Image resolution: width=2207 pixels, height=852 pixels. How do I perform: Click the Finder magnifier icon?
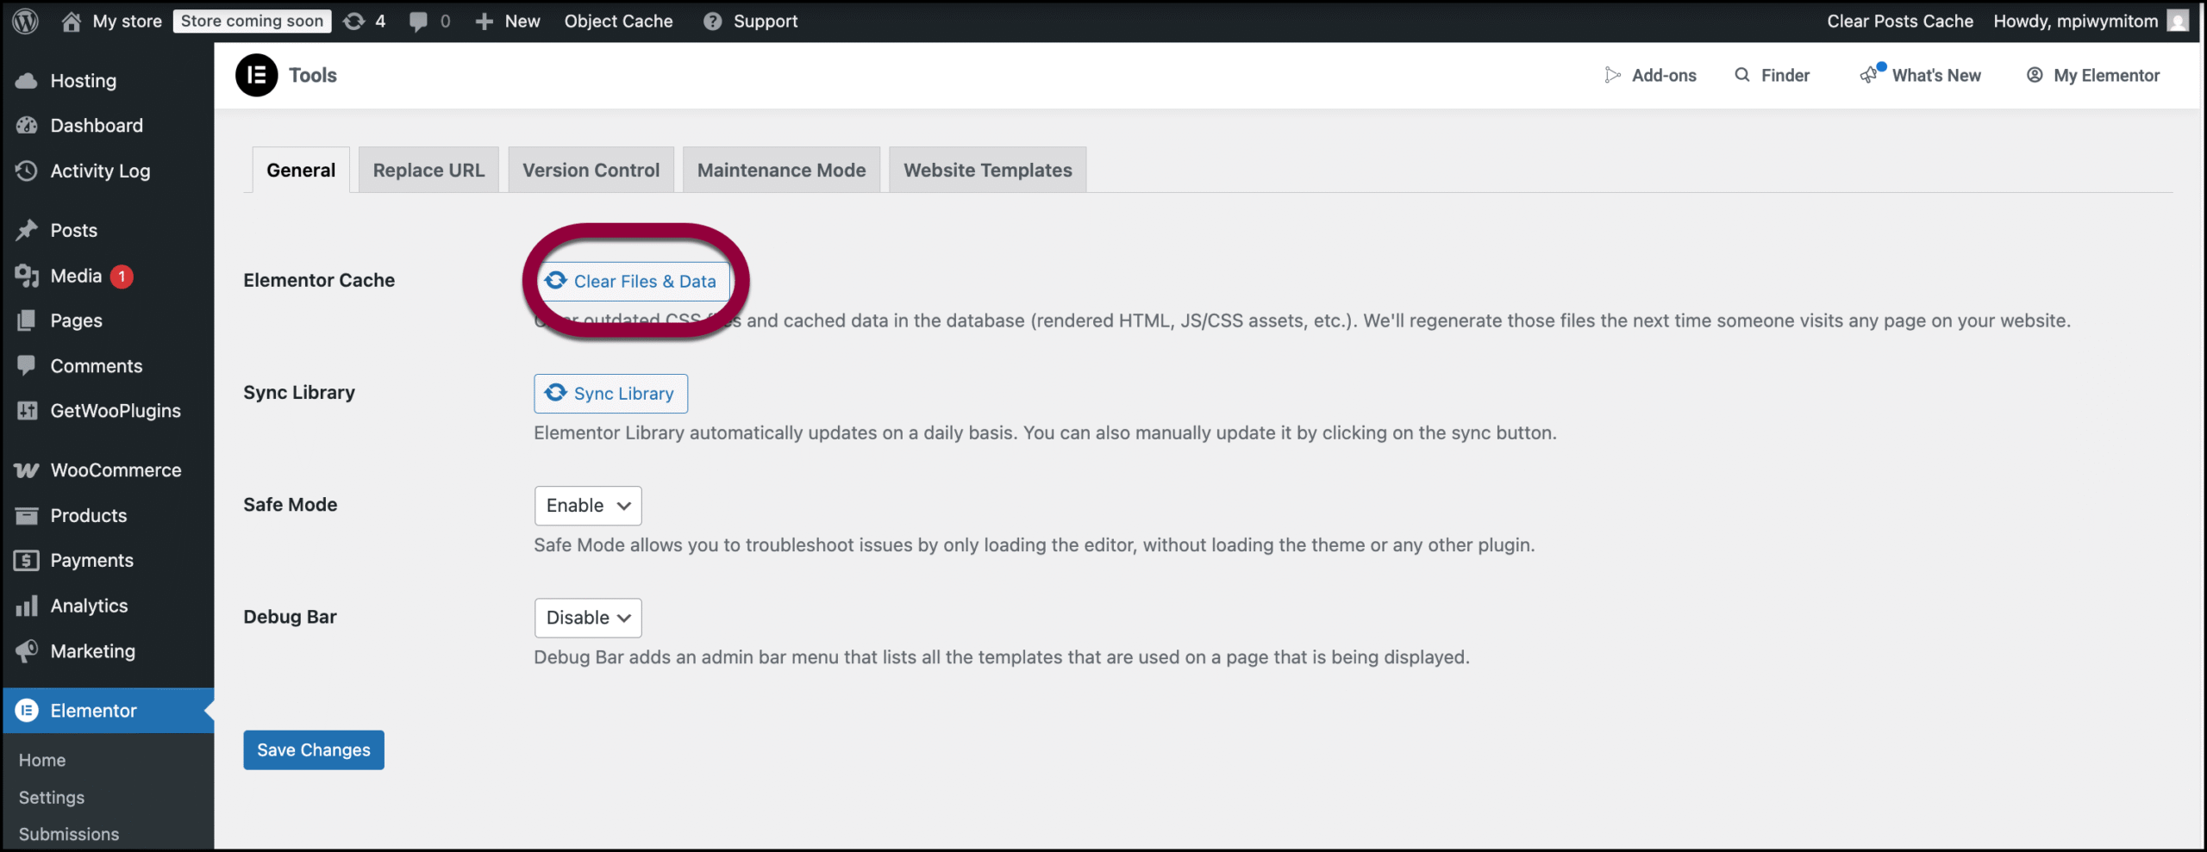(x=1742, y=75)
